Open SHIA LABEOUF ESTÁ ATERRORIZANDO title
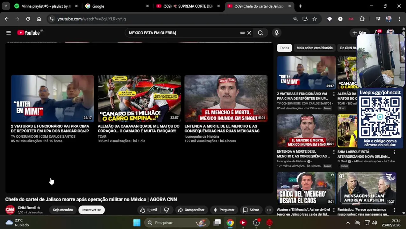Image resolution: width=406 pixels, height=229 pixels. tap(364, 154)
